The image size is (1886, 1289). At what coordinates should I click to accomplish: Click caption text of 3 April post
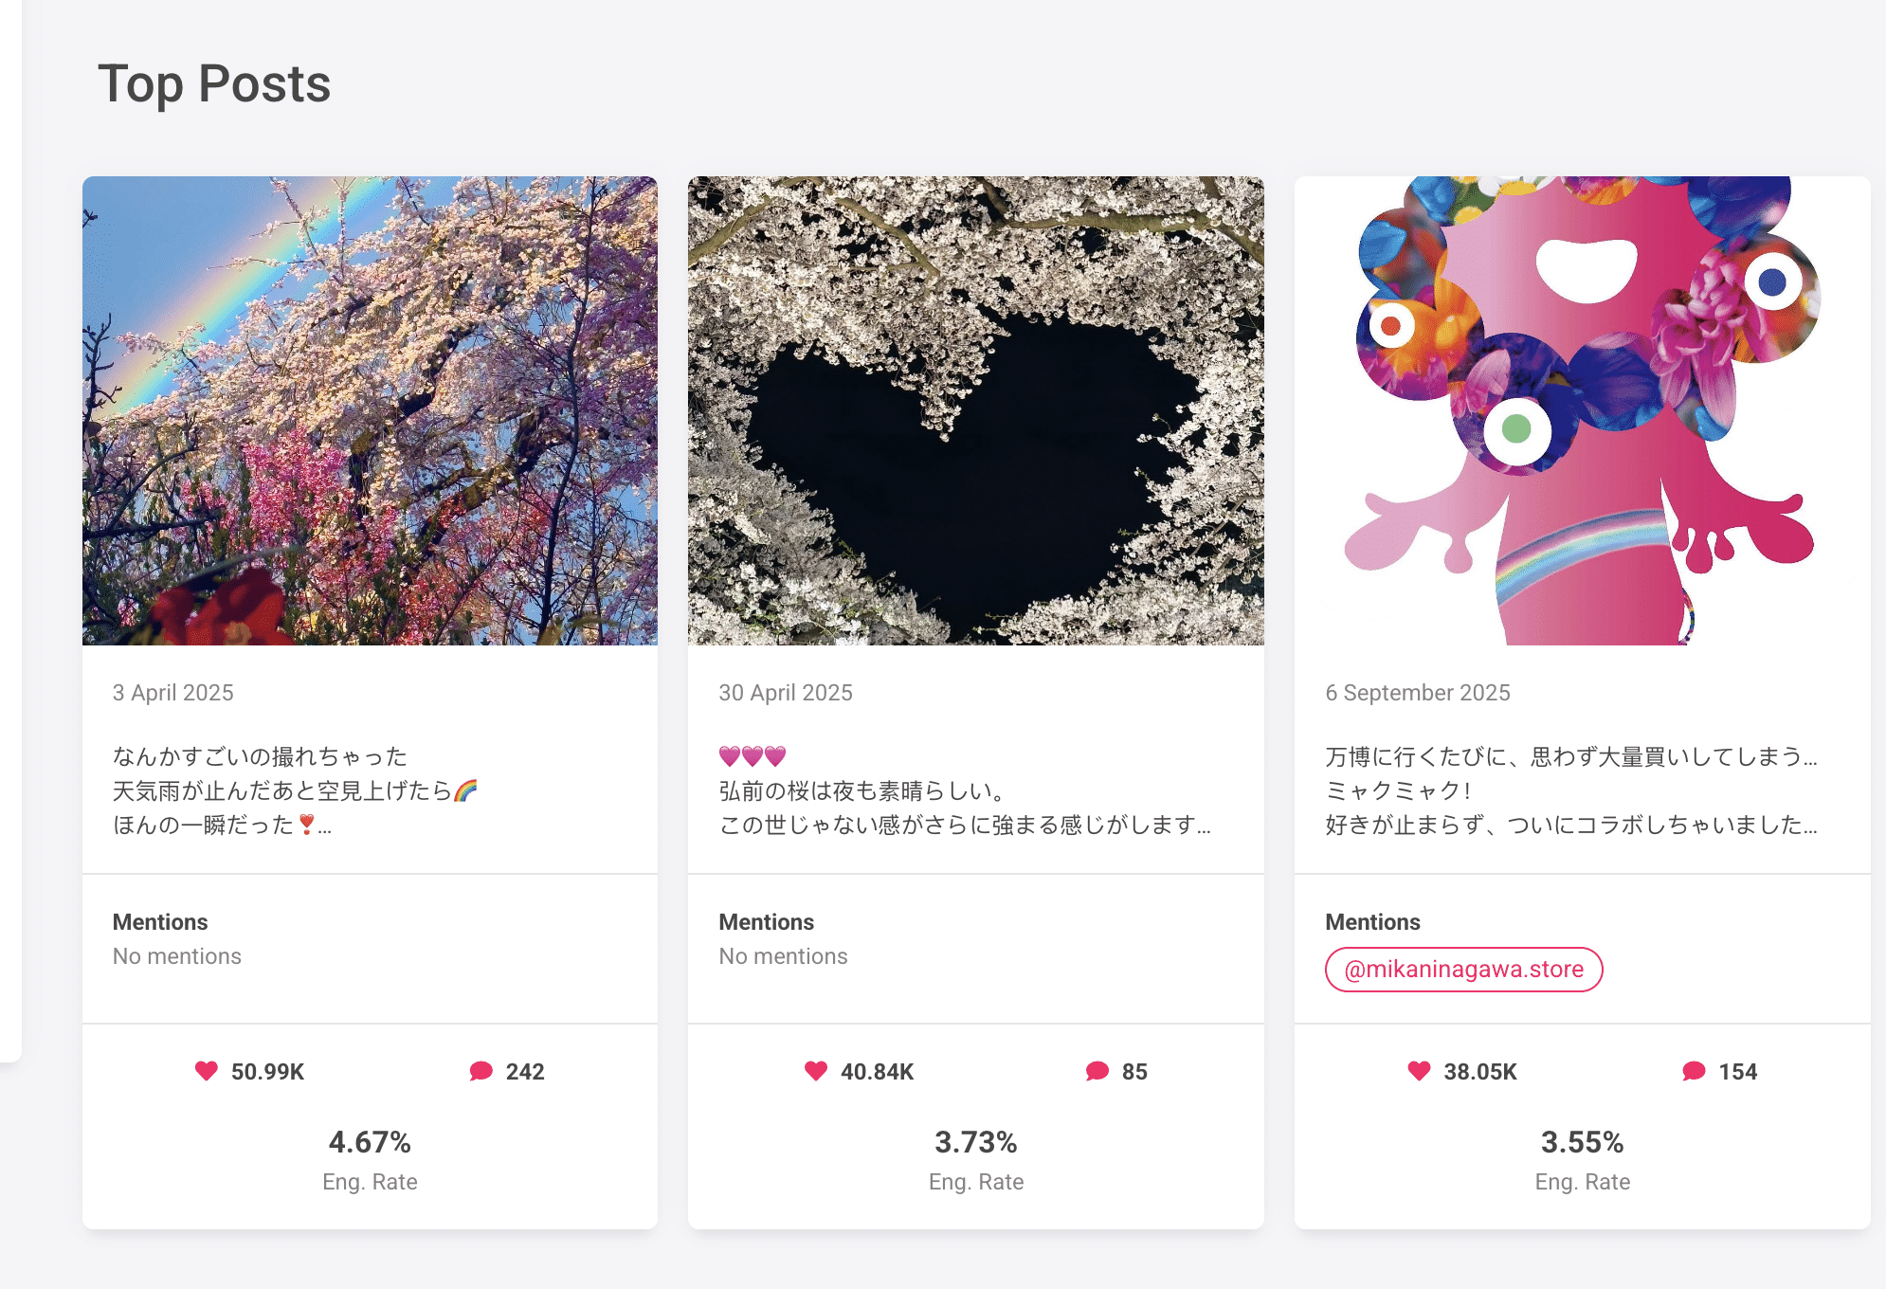tap(294, 790)
